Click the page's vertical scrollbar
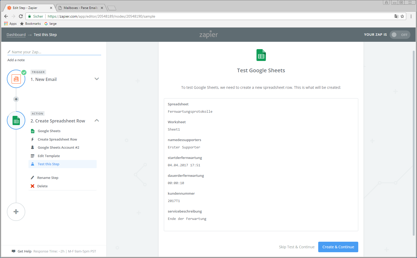 [414, 142]
